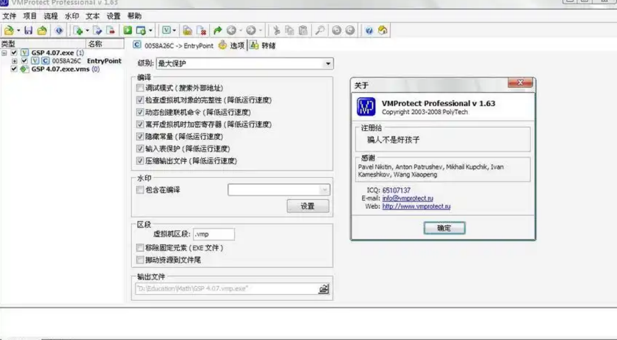Click the clipboard paste toolbar icon
Viewport: 617px width, 340px height.
pyautogui.click(x=303, y=31)
